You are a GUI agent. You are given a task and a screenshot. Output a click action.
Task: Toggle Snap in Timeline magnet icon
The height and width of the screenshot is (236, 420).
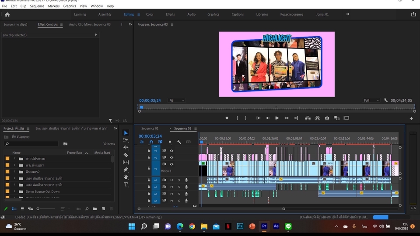click(x=151, y=142)
